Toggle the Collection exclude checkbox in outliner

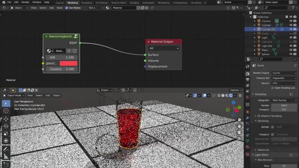286,17
